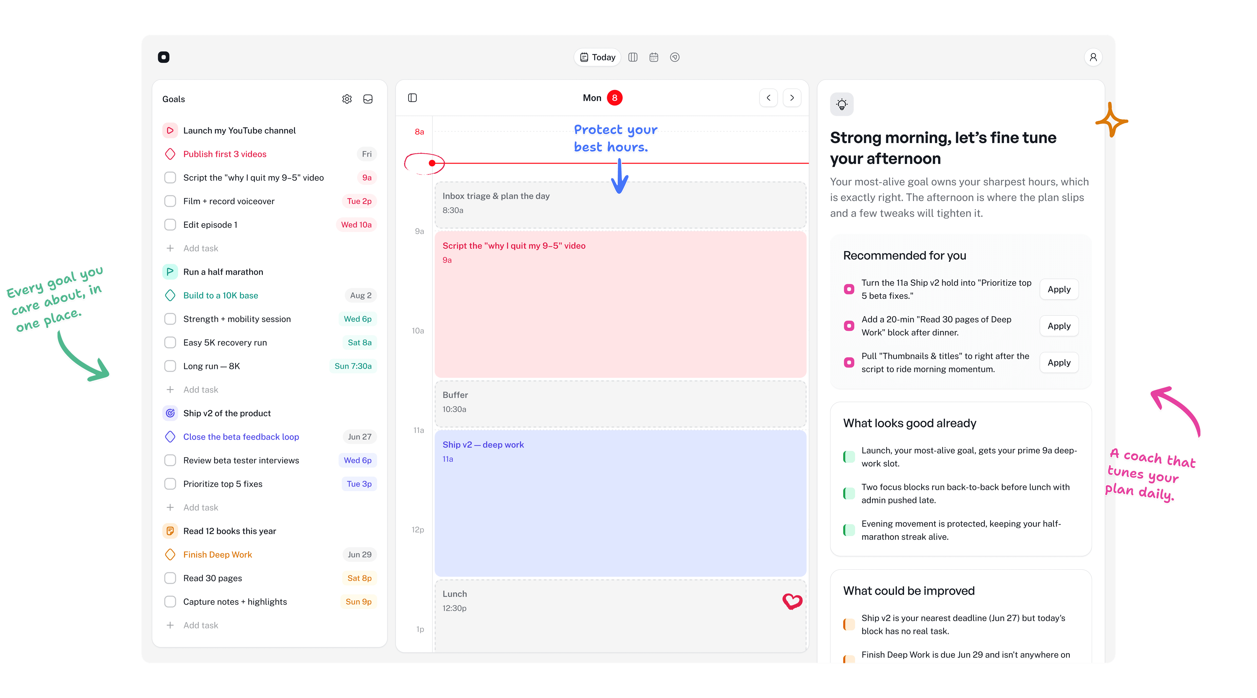1257x698 pixels.
Task: Click plus icon under Edit episode 1
Action: (170, 248)
